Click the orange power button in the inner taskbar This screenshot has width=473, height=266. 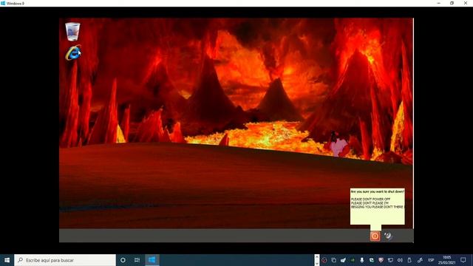(x=375, y=236)
